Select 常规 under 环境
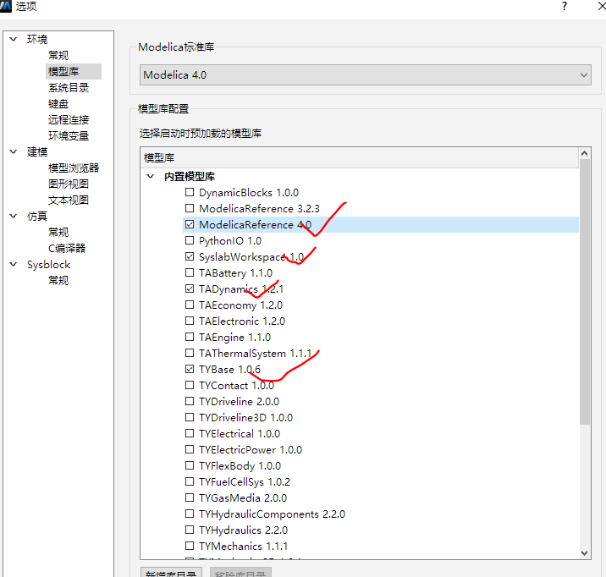 (x=58, y=55)
